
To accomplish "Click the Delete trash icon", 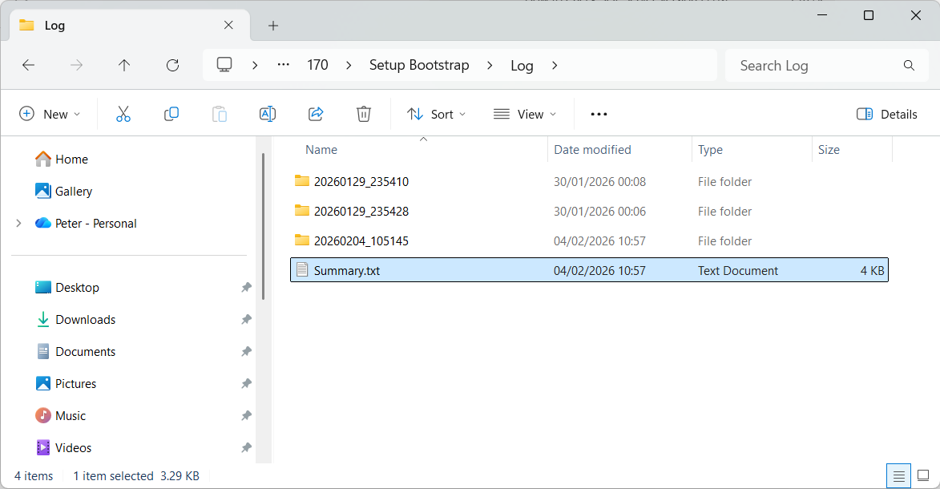I will [x=364, y=114].
